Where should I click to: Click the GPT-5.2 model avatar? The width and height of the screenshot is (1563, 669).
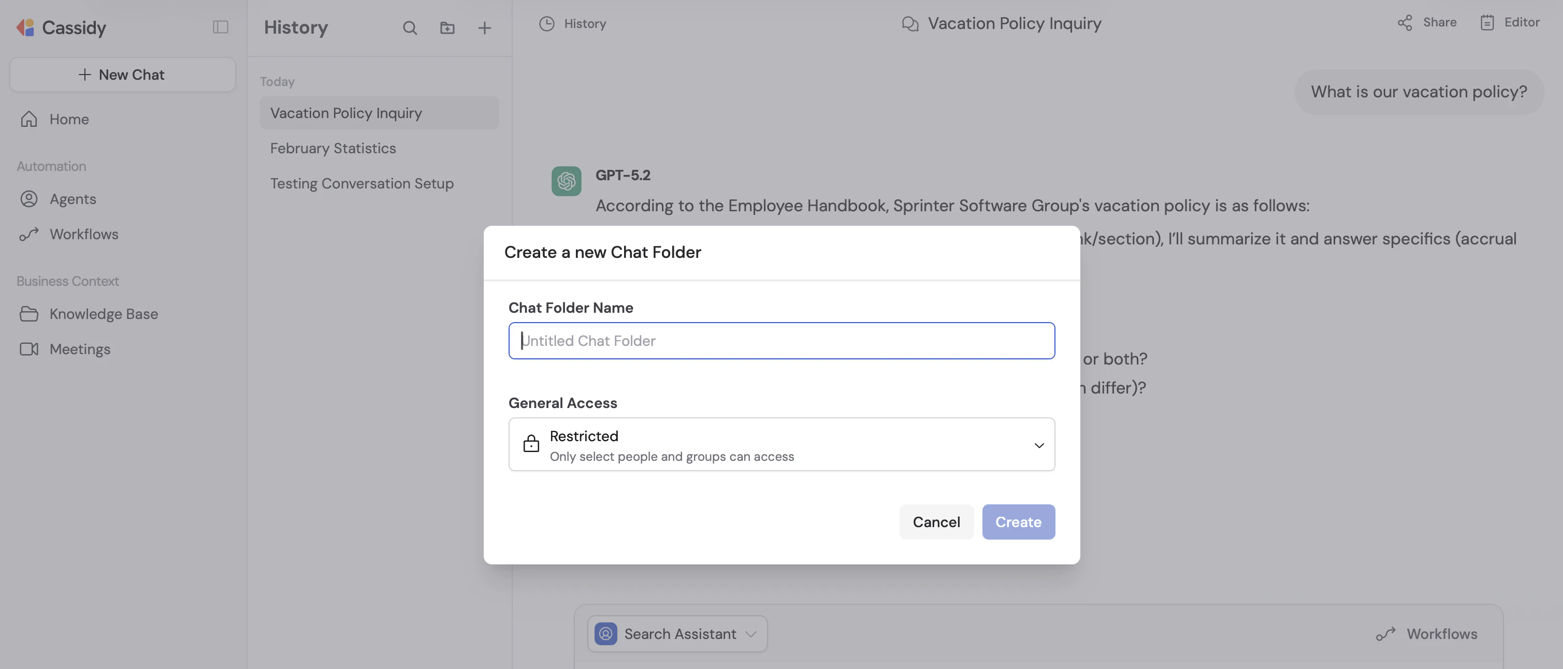click(x=566, y=181)
